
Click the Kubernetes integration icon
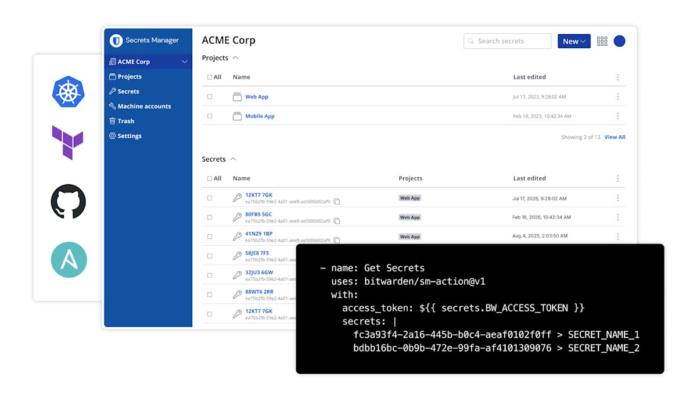69,91
